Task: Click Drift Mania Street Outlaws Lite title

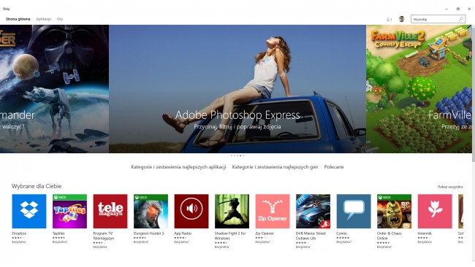Action: tap(311, 236)
